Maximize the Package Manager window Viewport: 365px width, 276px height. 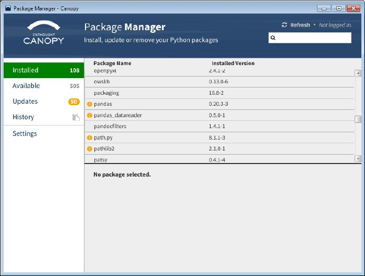[x=339, y=8]
